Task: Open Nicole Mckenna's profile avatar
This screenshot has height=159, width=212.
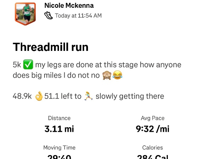Action: click(25, 13)
